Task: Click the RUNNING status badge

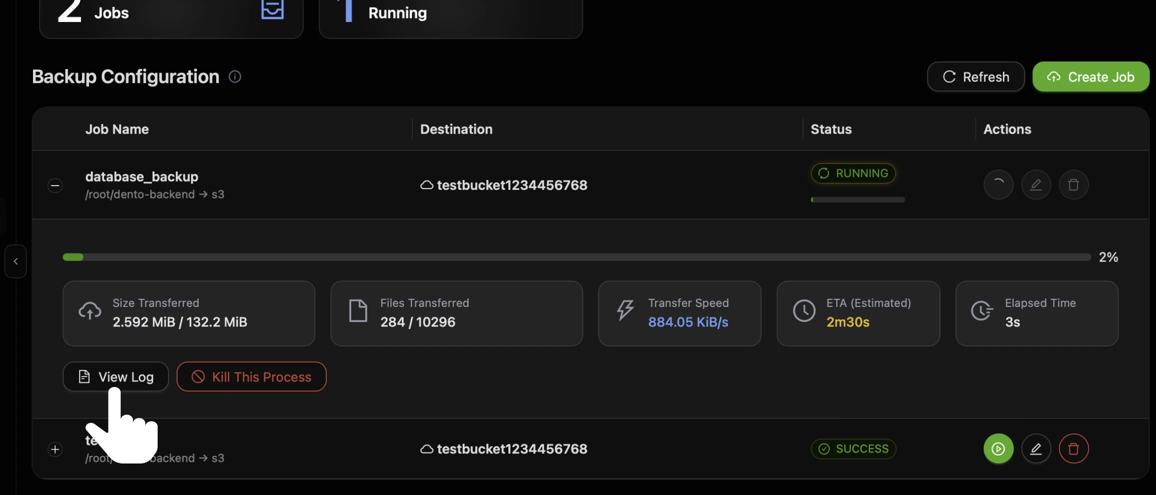Action: [x=853, y=173]
